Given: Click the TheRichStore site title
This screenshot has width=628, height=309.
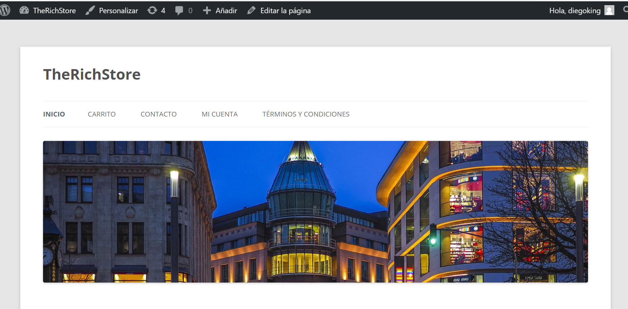Looking at the screenshot, I should point(92,74).
